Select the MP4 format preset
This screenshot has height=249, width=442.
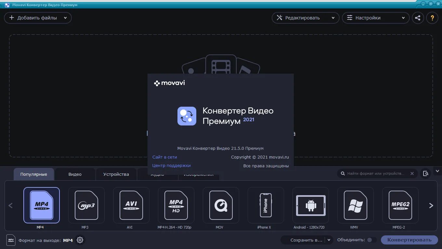[42, 205]
